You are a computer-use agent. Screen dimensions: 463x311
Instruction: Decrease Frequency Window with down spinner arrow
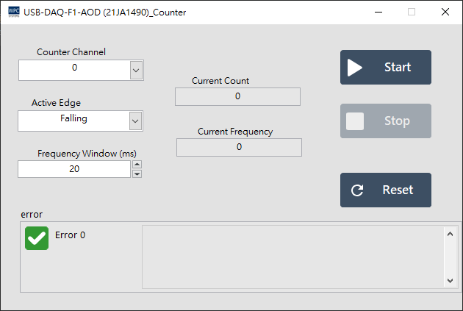click(137, 174)
